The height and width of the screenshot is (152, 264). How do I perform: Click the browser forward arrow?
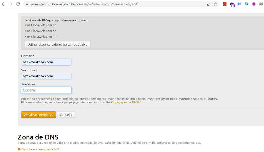click(x=11, y=4)
